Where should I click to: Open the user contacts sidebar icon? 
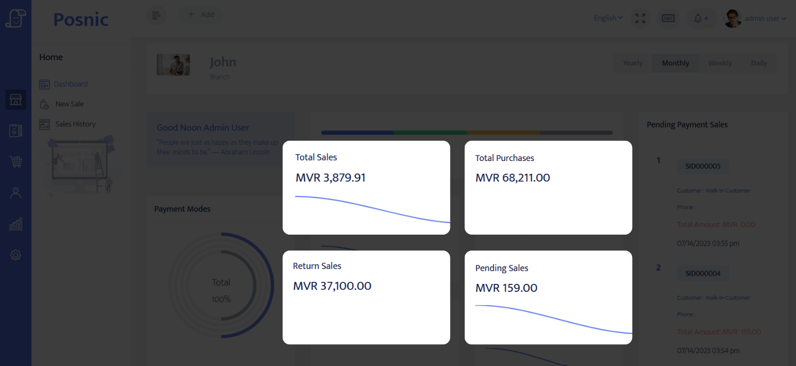pos(16,193)
